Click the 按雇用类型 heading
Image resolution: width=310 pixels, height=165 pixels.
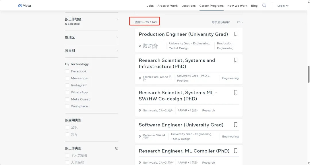coord(73,120)
